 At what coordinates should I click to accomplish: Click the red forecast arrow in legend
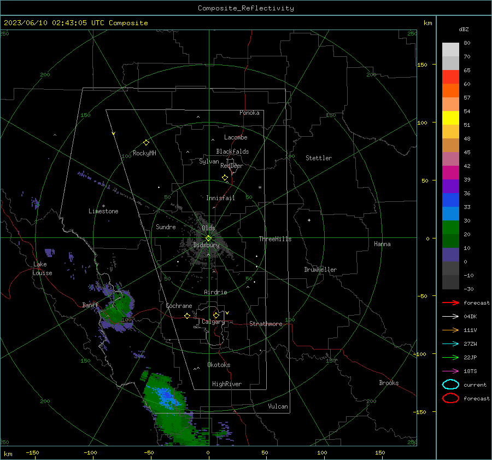pyautogui.click(x=450, y=302)
